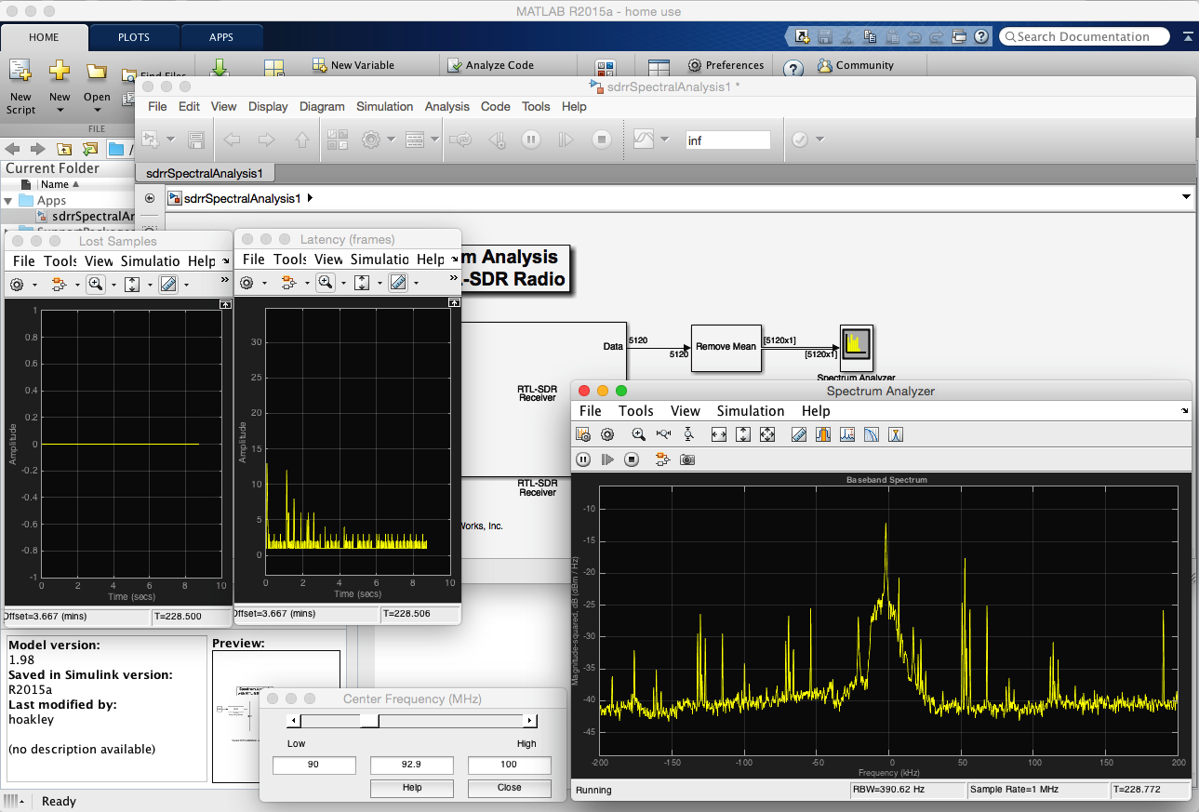Click the simulation stop time field showing inf
1199x812 pixels.
[728, 140]
